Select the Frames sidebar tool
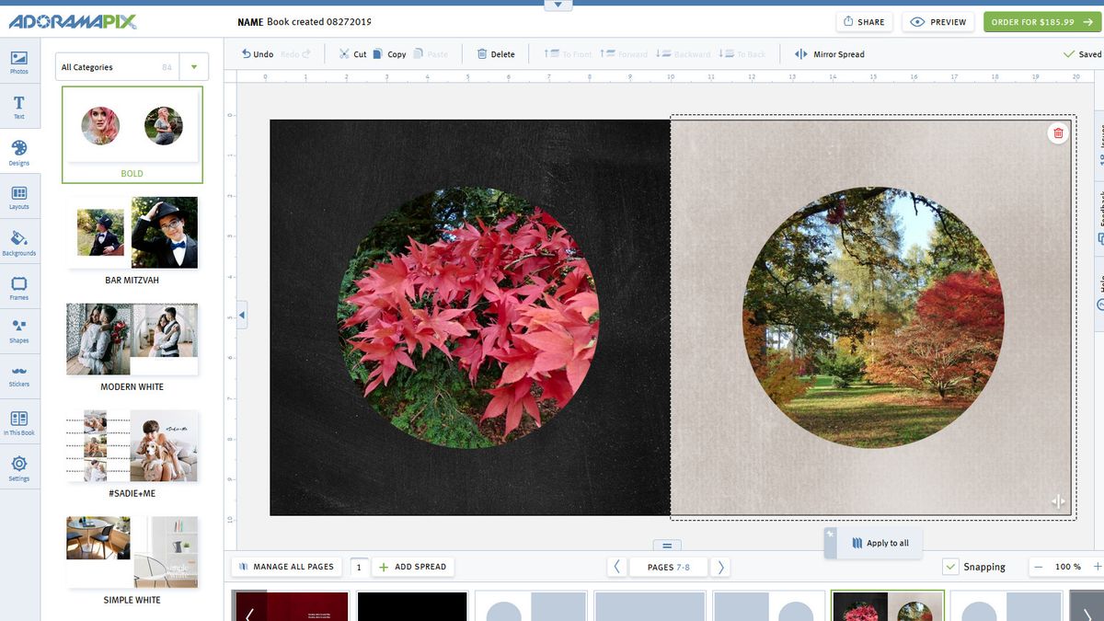Viewport: 1104px width, 621px height. point(18,287)
